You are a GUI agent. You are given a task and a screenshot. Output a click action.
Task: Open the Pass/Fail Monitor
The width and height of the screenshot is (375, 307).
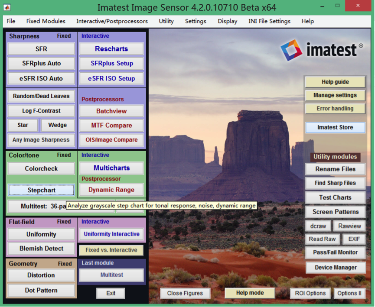(335, 252)
